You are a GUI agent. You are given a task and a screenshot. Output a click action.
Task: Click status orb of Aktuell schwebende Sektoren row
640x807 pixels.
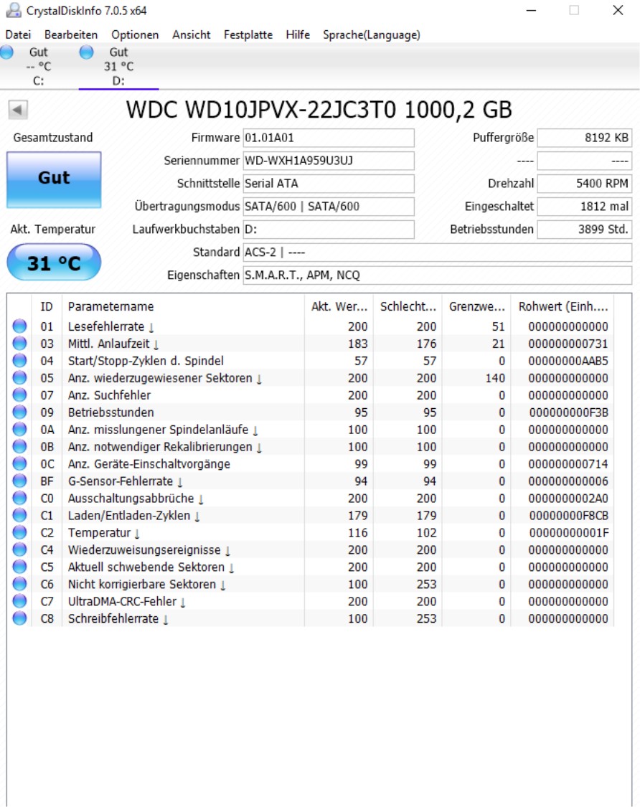pos(19,567)
